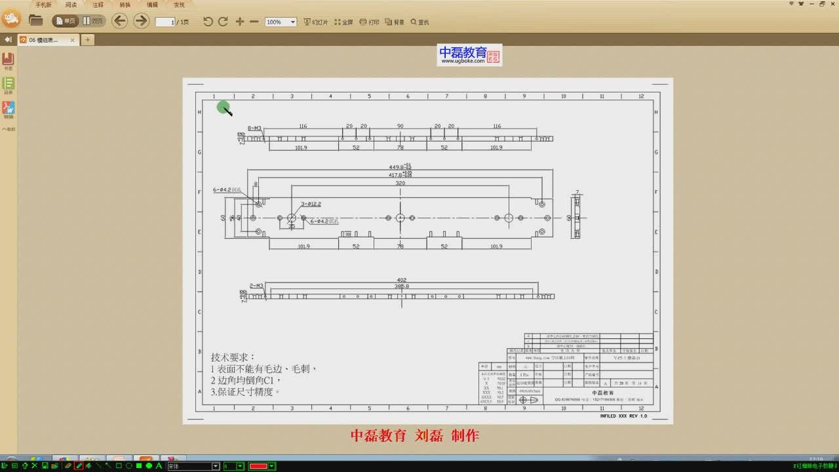Viewport: 839px width, 472px height.
Task: Open the 阅读 menu tab
Action: [71, 5]
